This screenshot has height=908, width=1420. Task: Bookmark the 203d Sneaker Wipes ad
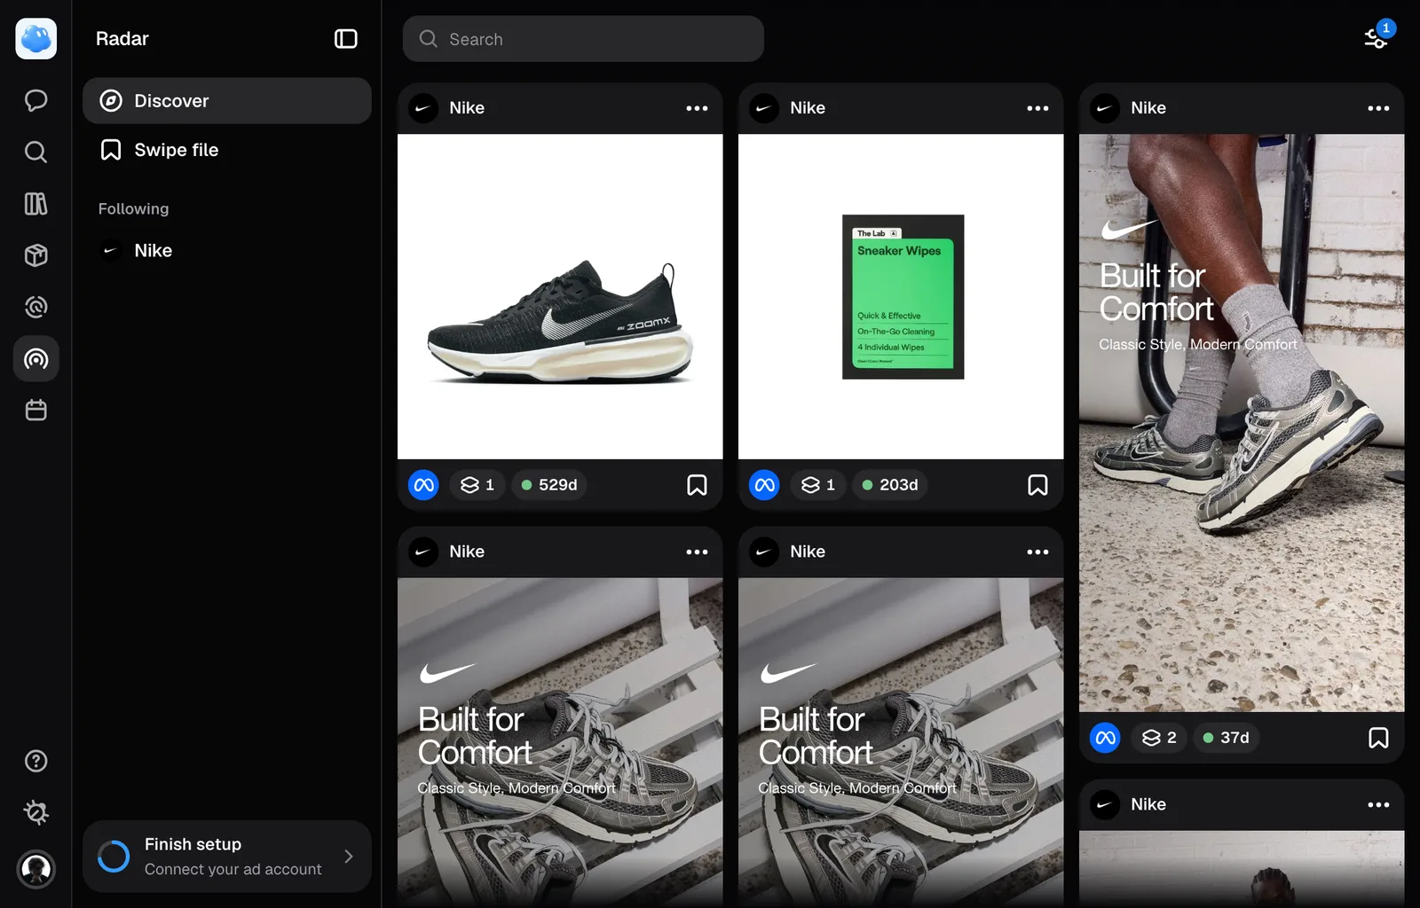coord(1037,485)
